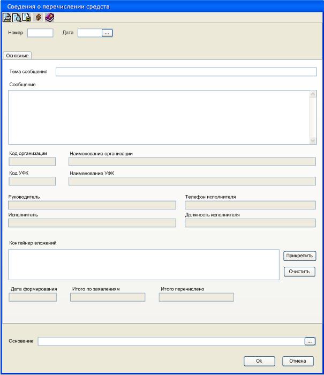
Task: Click the message area scroll-up arrow
Action: [313, 94]
